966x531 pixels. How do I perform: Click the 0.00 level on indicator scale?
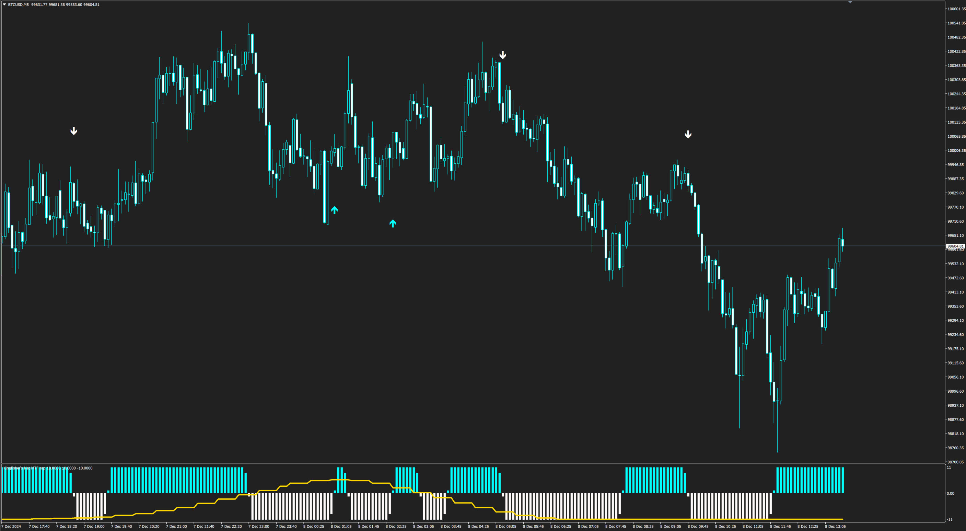point(951,494)
